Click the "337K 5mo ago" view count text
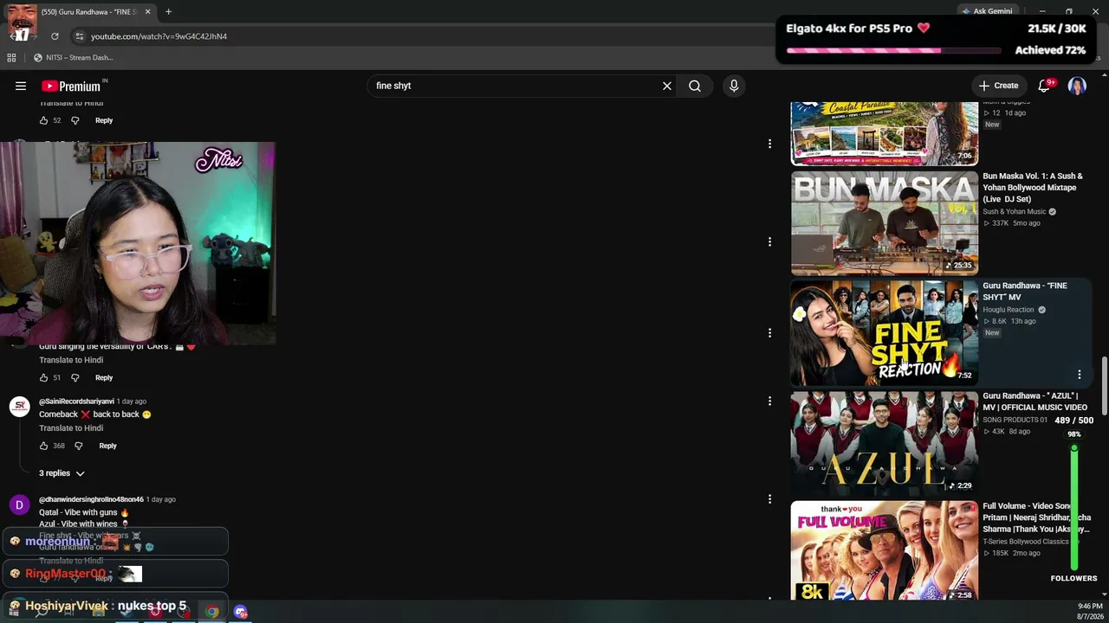 click(1012, 223)
